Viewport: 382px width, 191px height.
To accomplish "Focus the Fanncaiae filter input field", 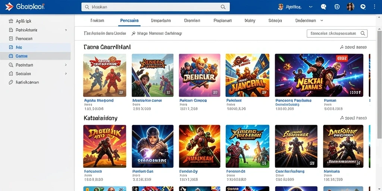I will coord(337,33).
